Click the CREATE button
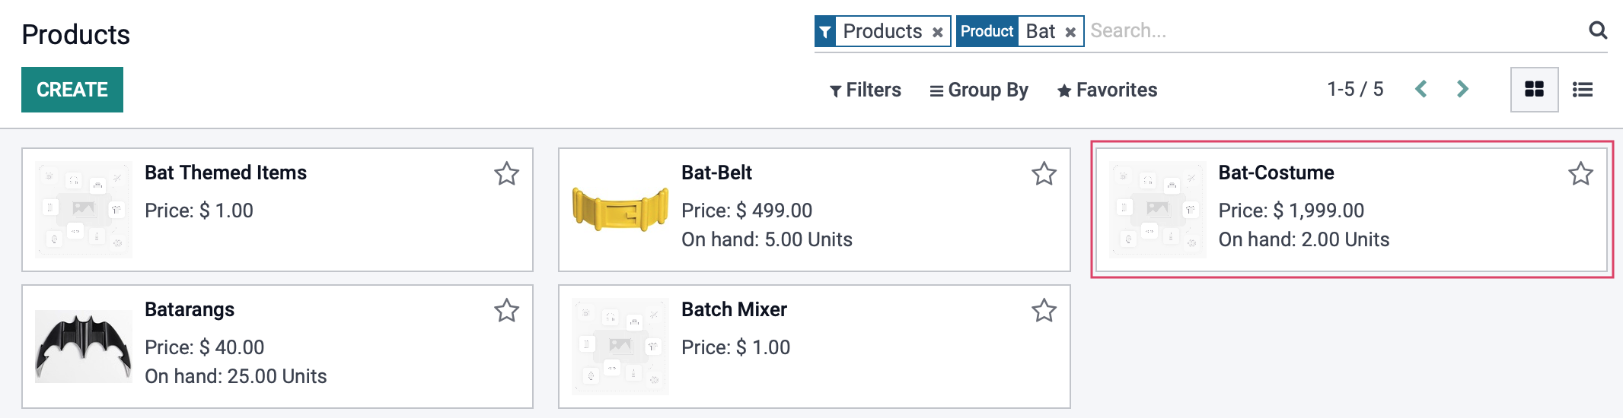The height and width of the screenshot is (418, 1623). pos(72,90)
